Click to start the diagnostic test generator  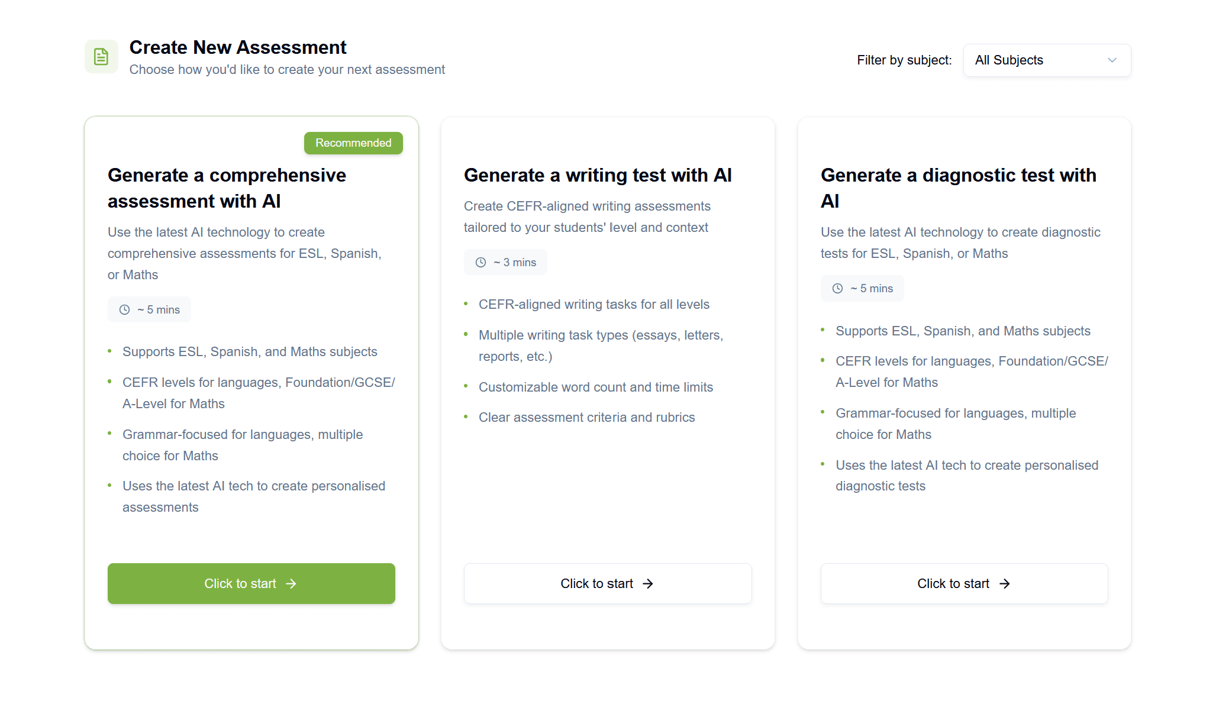[964, 583]
